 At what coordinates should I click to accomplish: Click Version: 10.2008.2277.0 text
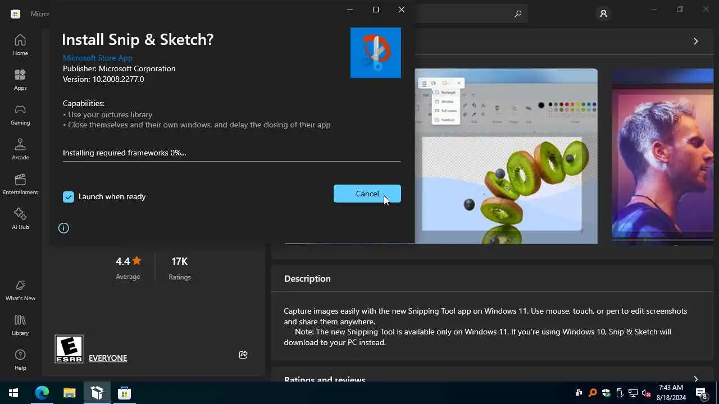(x=103, y=79)
